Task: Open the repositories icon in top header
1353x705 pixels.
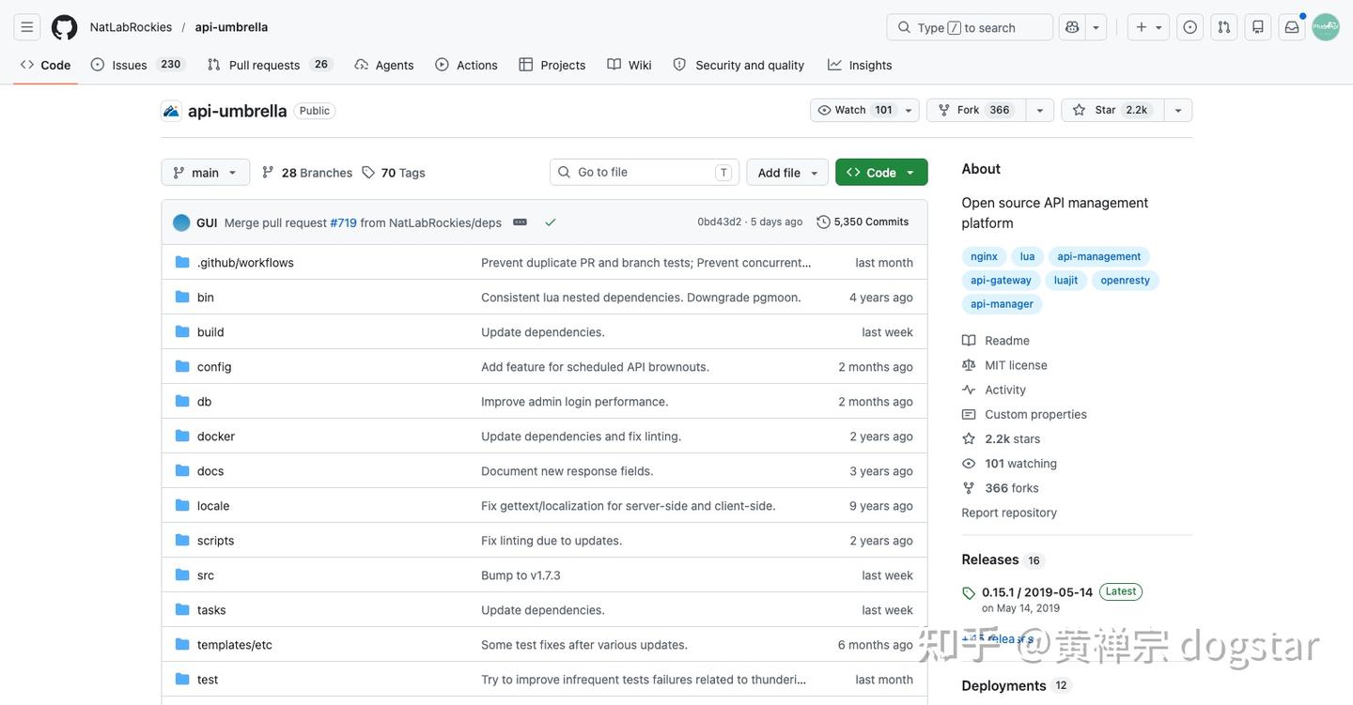Action: [1258, 27]
